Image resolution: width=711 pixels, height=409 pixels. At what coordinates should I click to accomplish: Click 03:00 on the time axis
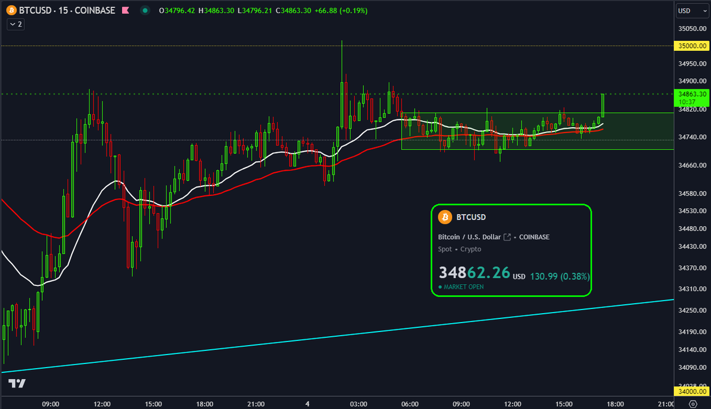[358, 404]
